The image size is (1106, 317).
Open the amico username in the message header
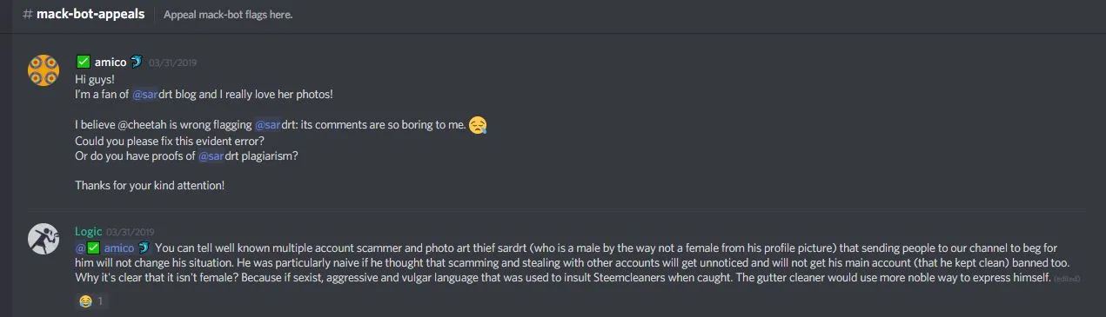click(x=111, y=62)
